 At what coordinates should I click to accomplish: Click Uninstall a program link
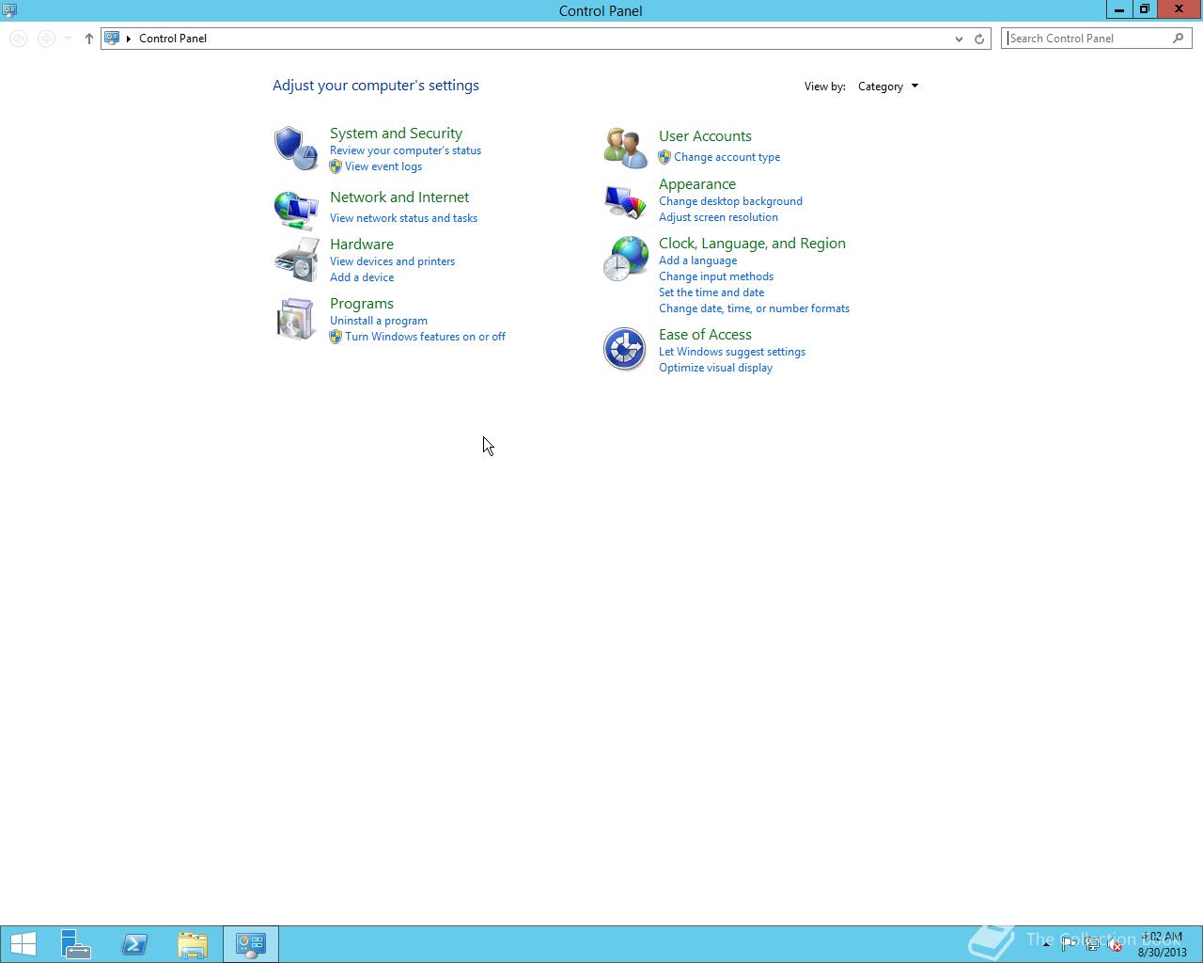379,321
